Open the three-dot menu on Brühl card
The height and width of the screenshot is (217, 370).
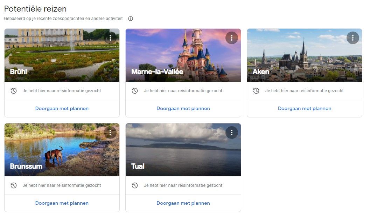(x=110, y=38)
